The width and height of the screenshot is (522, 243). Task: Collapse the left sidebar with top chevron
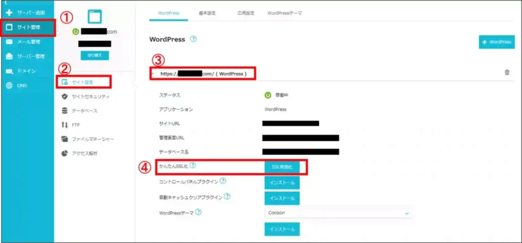(x=6, y=3)
